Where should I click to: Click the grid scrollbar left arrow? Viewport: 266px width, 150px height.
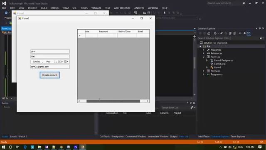click(x=79, y=101)
